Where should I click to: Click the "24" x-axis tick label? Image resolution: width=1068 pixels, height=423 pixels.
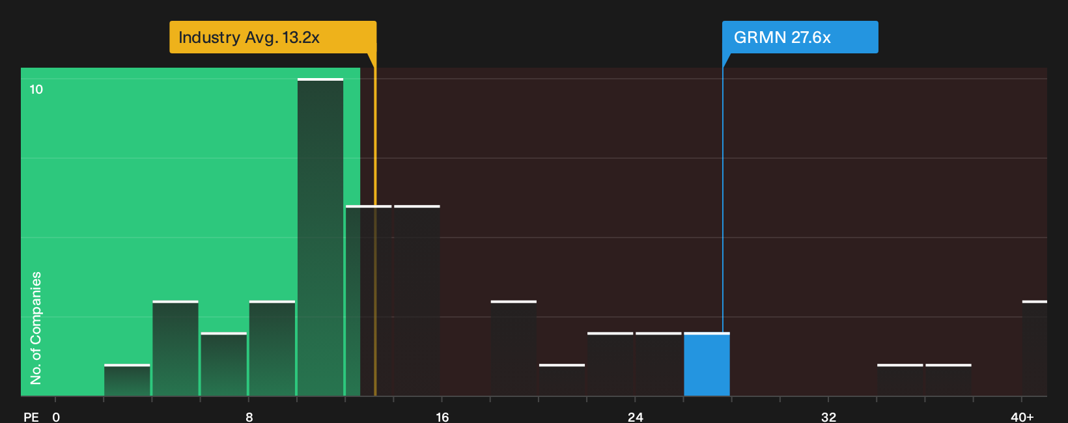pyautogui.click(x=636, y=416)
